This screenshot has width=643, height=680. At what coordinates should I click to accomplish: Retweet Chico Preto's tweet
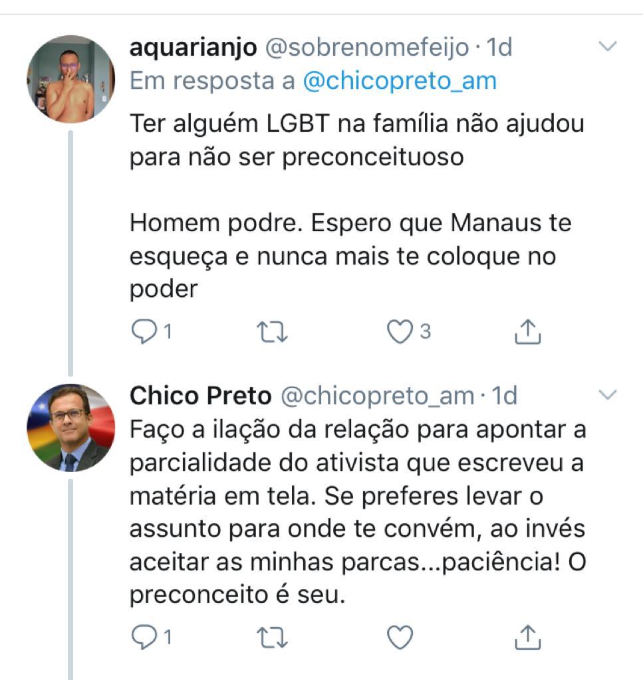click(272, 637)
